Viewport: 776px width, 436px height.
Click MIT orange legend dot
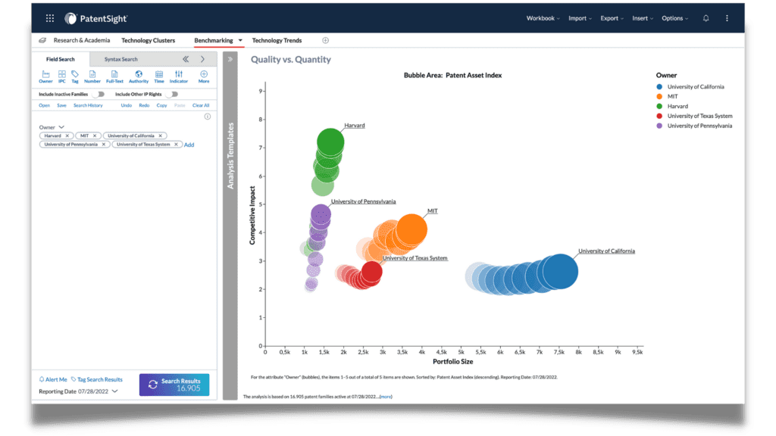(x=659, y=96)
